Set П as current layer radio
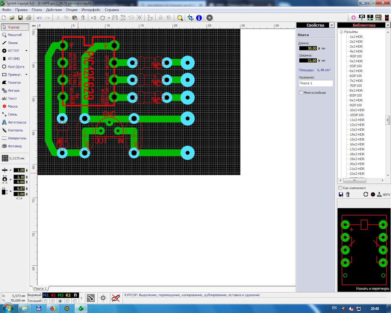This screenshot has width=391, height=313. pos(75,301)
